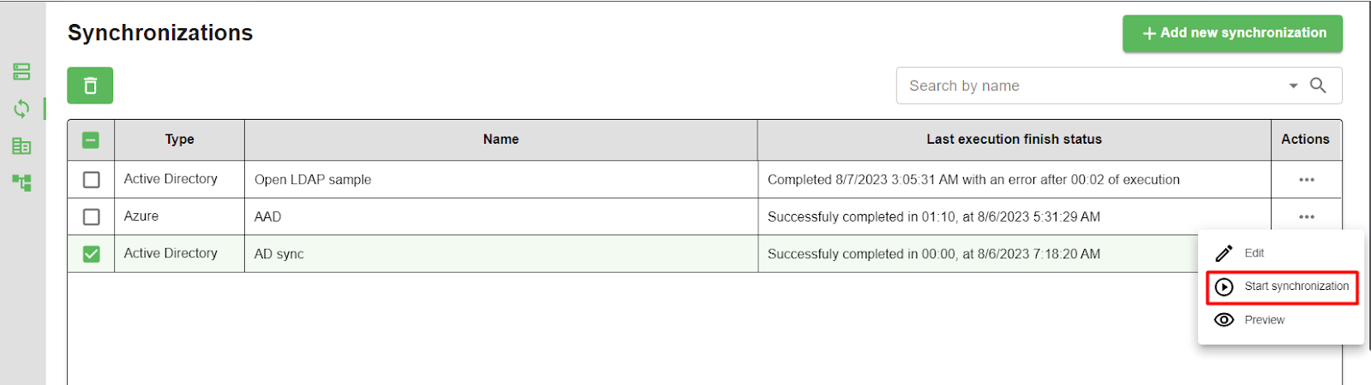
Task: Click Add new synchronization button
Action: 1232,33
